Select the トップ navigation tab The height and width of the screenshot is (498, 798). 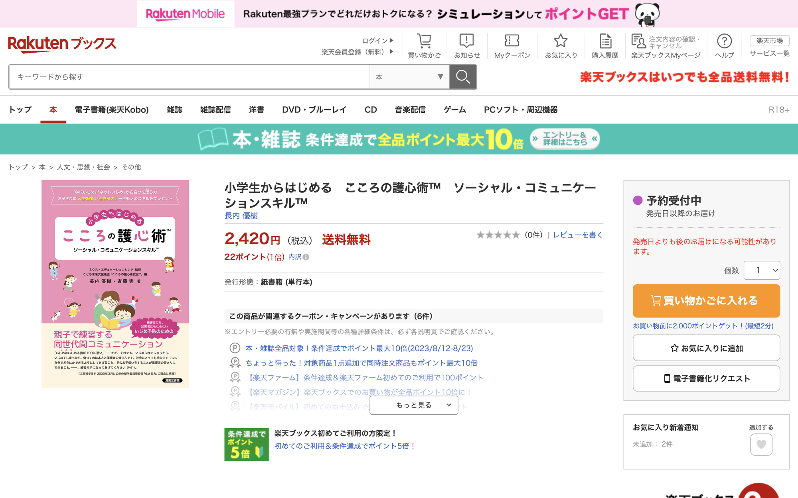[20, 110]
